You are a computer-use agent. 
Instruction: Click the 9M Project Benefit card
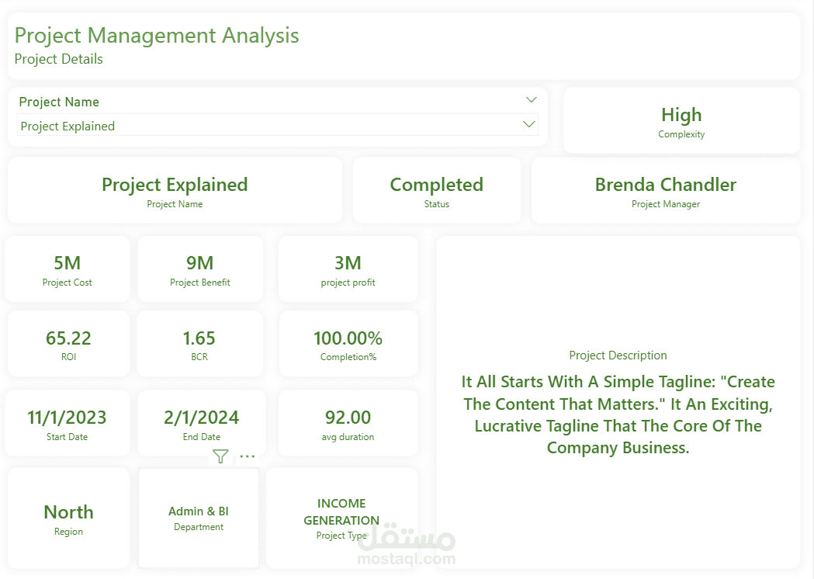(x=199, y=269)
